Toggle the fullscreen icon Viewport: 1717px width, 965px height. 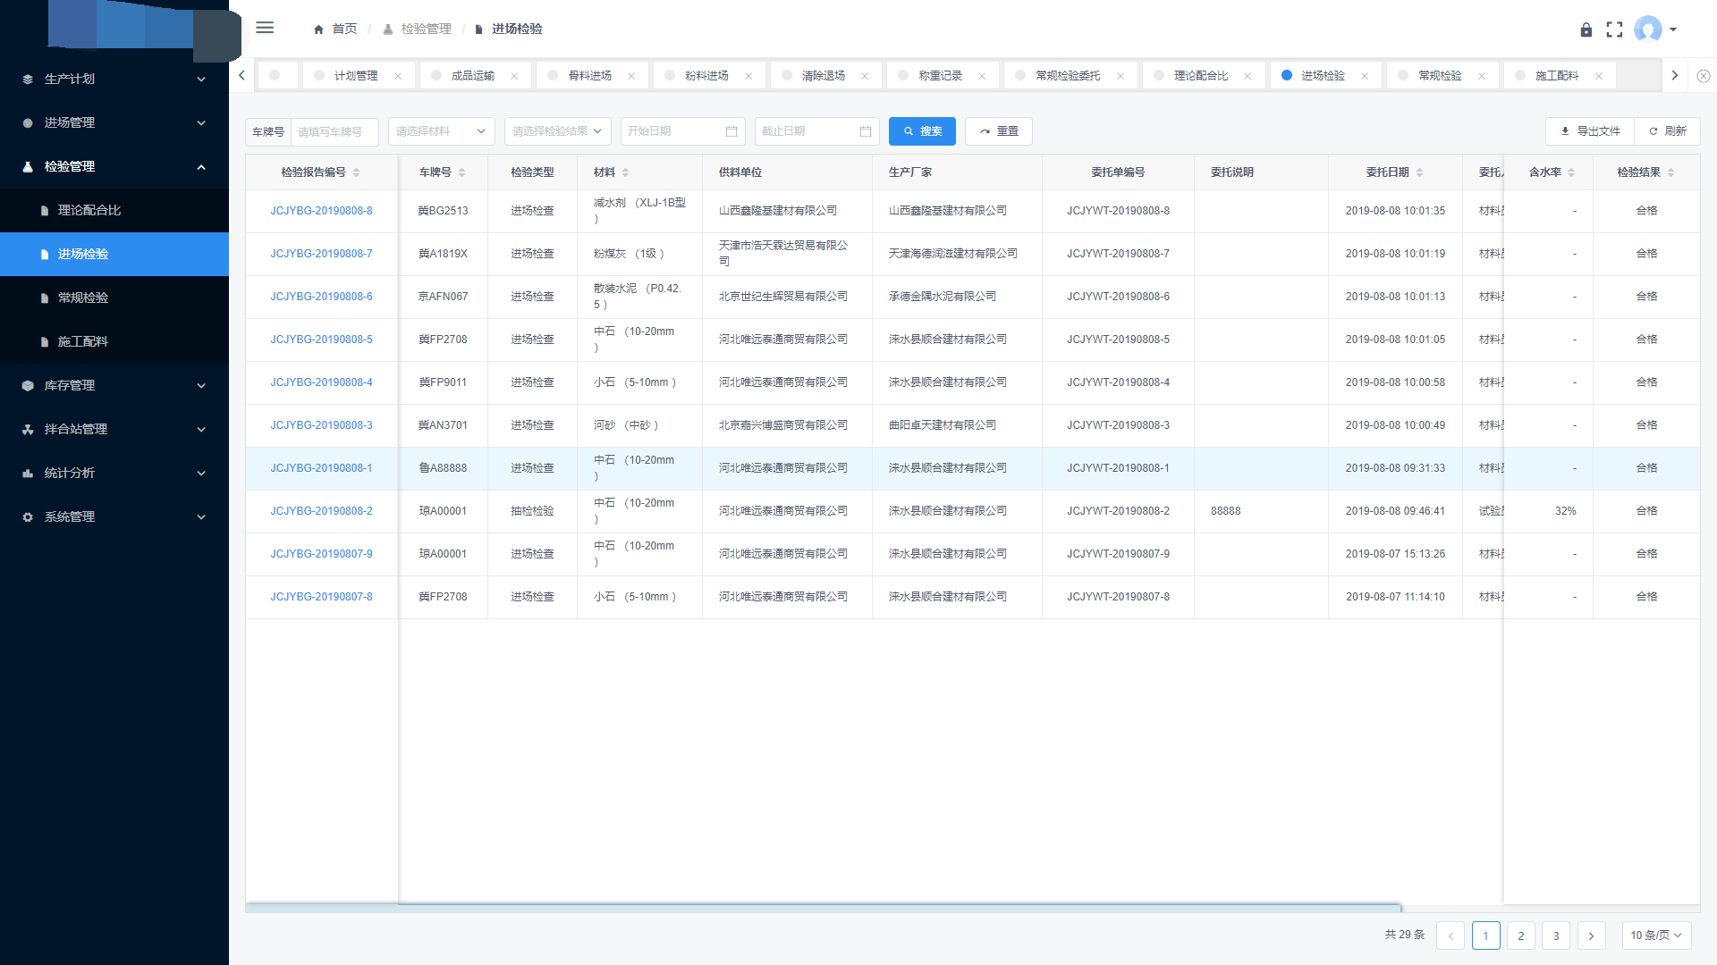[x=1614, y=29]
